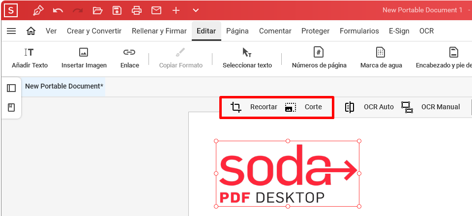Viewport: 472px width, 216px height.
Task: Click the Recortar label
Action: (264, 107)
